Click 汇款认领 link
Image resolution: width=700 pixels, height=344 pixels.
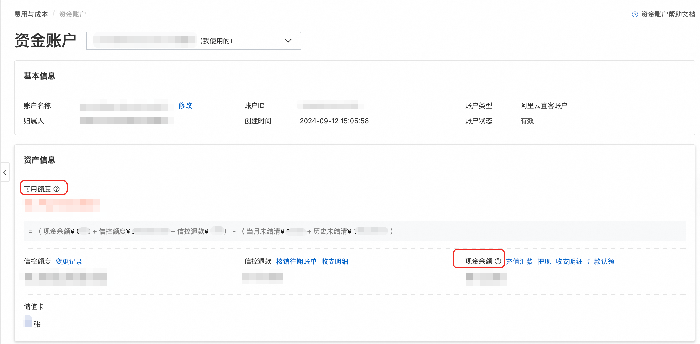(x=601, y=261)
